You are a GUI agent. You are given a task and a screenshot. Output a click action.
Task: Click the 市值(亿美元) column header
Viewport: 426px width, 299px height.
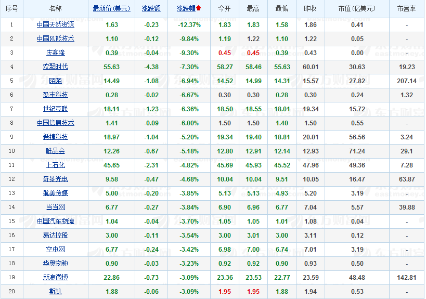coord(357,9)
